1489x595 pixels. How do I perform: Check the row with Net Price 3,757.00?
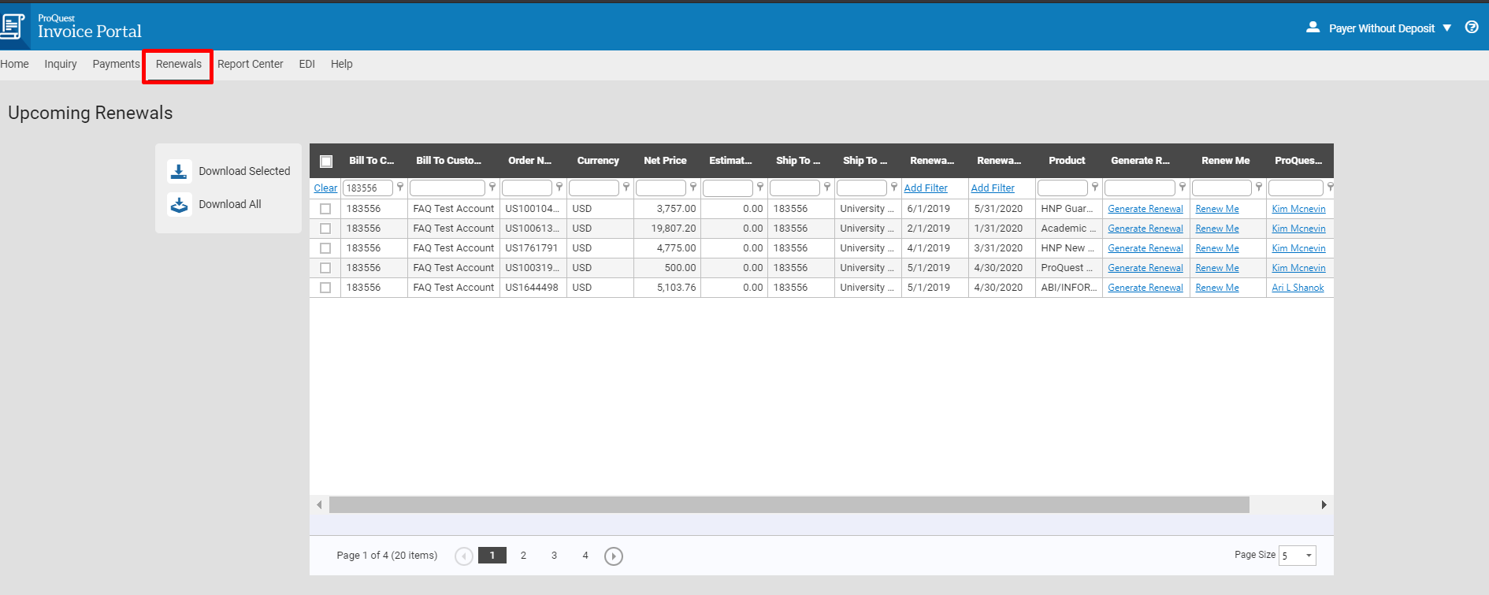pos(325,209)
